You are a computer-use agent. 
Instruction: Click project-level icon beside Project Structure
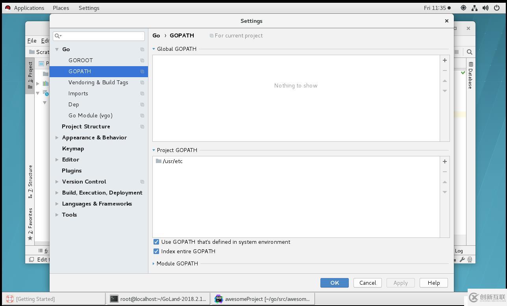point(142,126)
